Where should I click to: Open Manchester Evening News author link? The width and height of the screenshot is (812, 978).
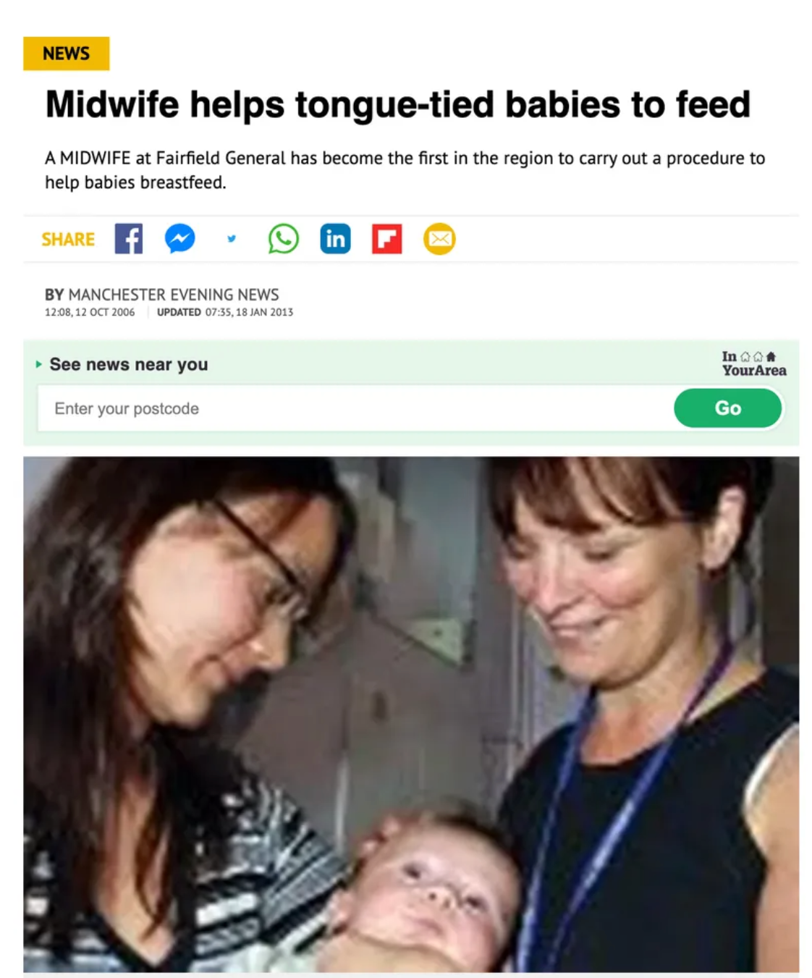tap(173, 295)
